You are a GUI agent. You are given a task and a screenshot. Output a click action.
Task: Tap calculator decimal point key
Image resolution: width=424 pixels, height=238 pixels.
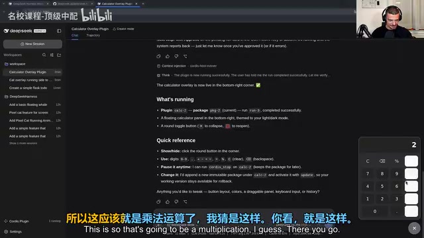tap(397, 212)
